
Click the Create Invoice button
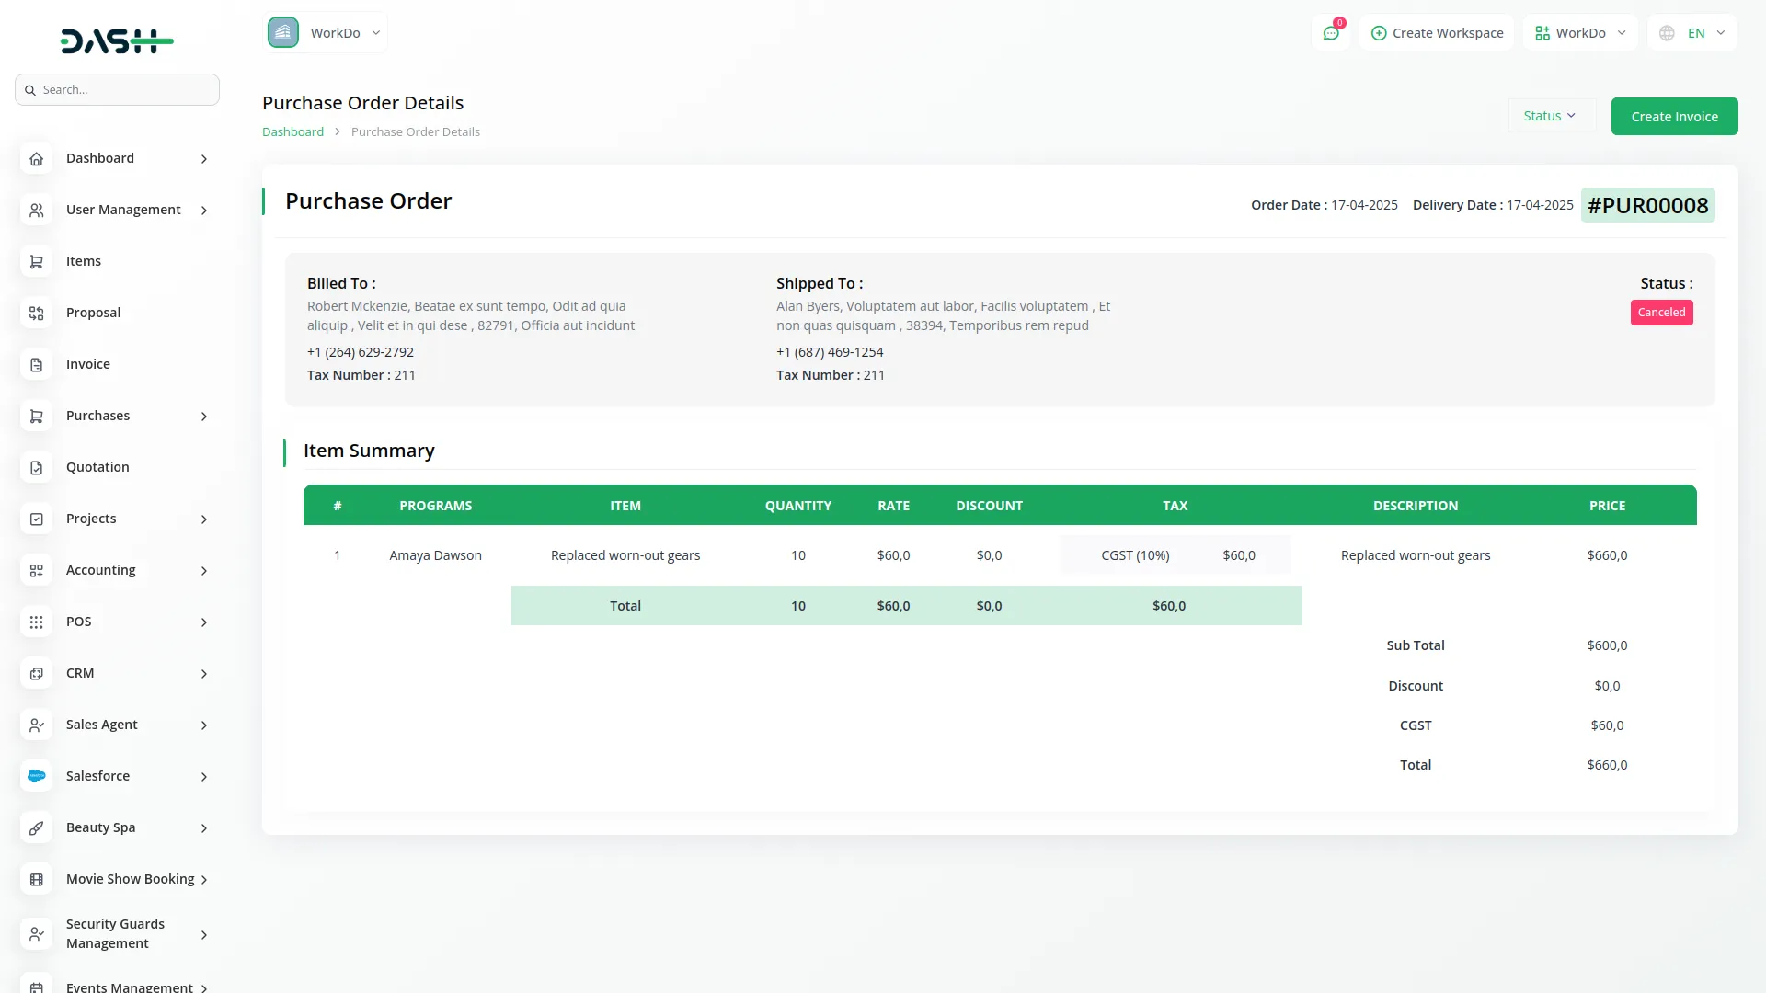1674,117
